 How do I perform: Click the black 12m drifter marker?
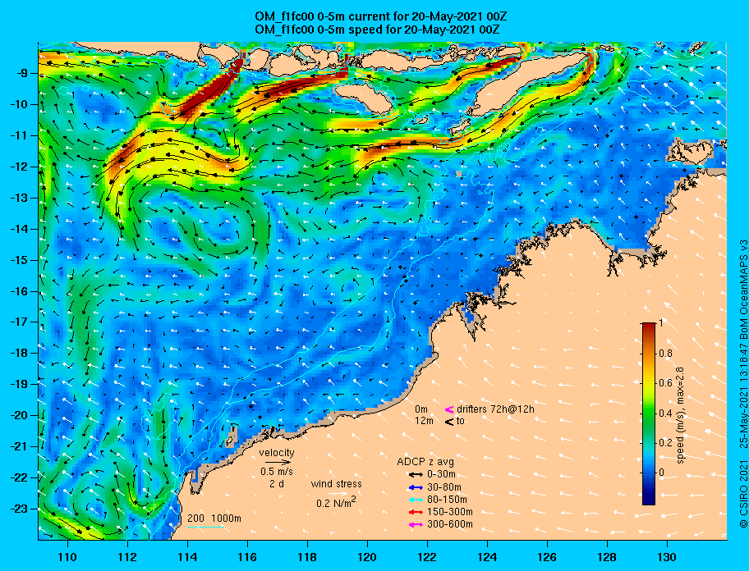pos(449,422)
